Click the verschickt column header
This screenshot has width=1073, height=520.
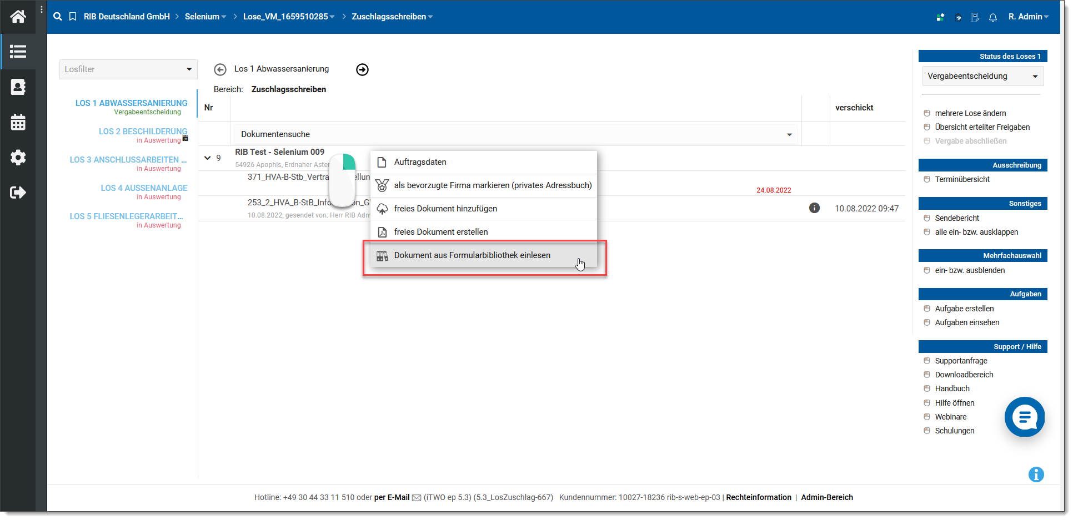pos(854,108)
